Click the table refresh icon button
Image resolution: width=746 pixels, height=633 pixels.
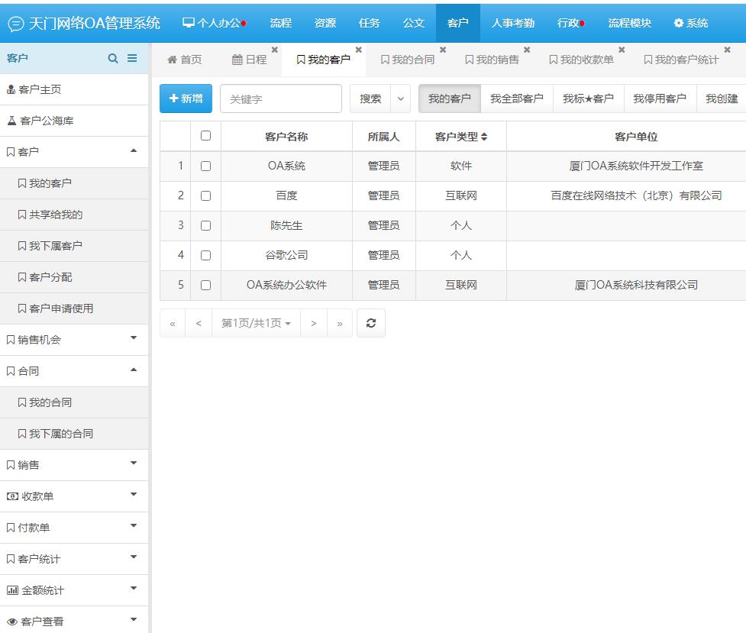coord(370,323)
